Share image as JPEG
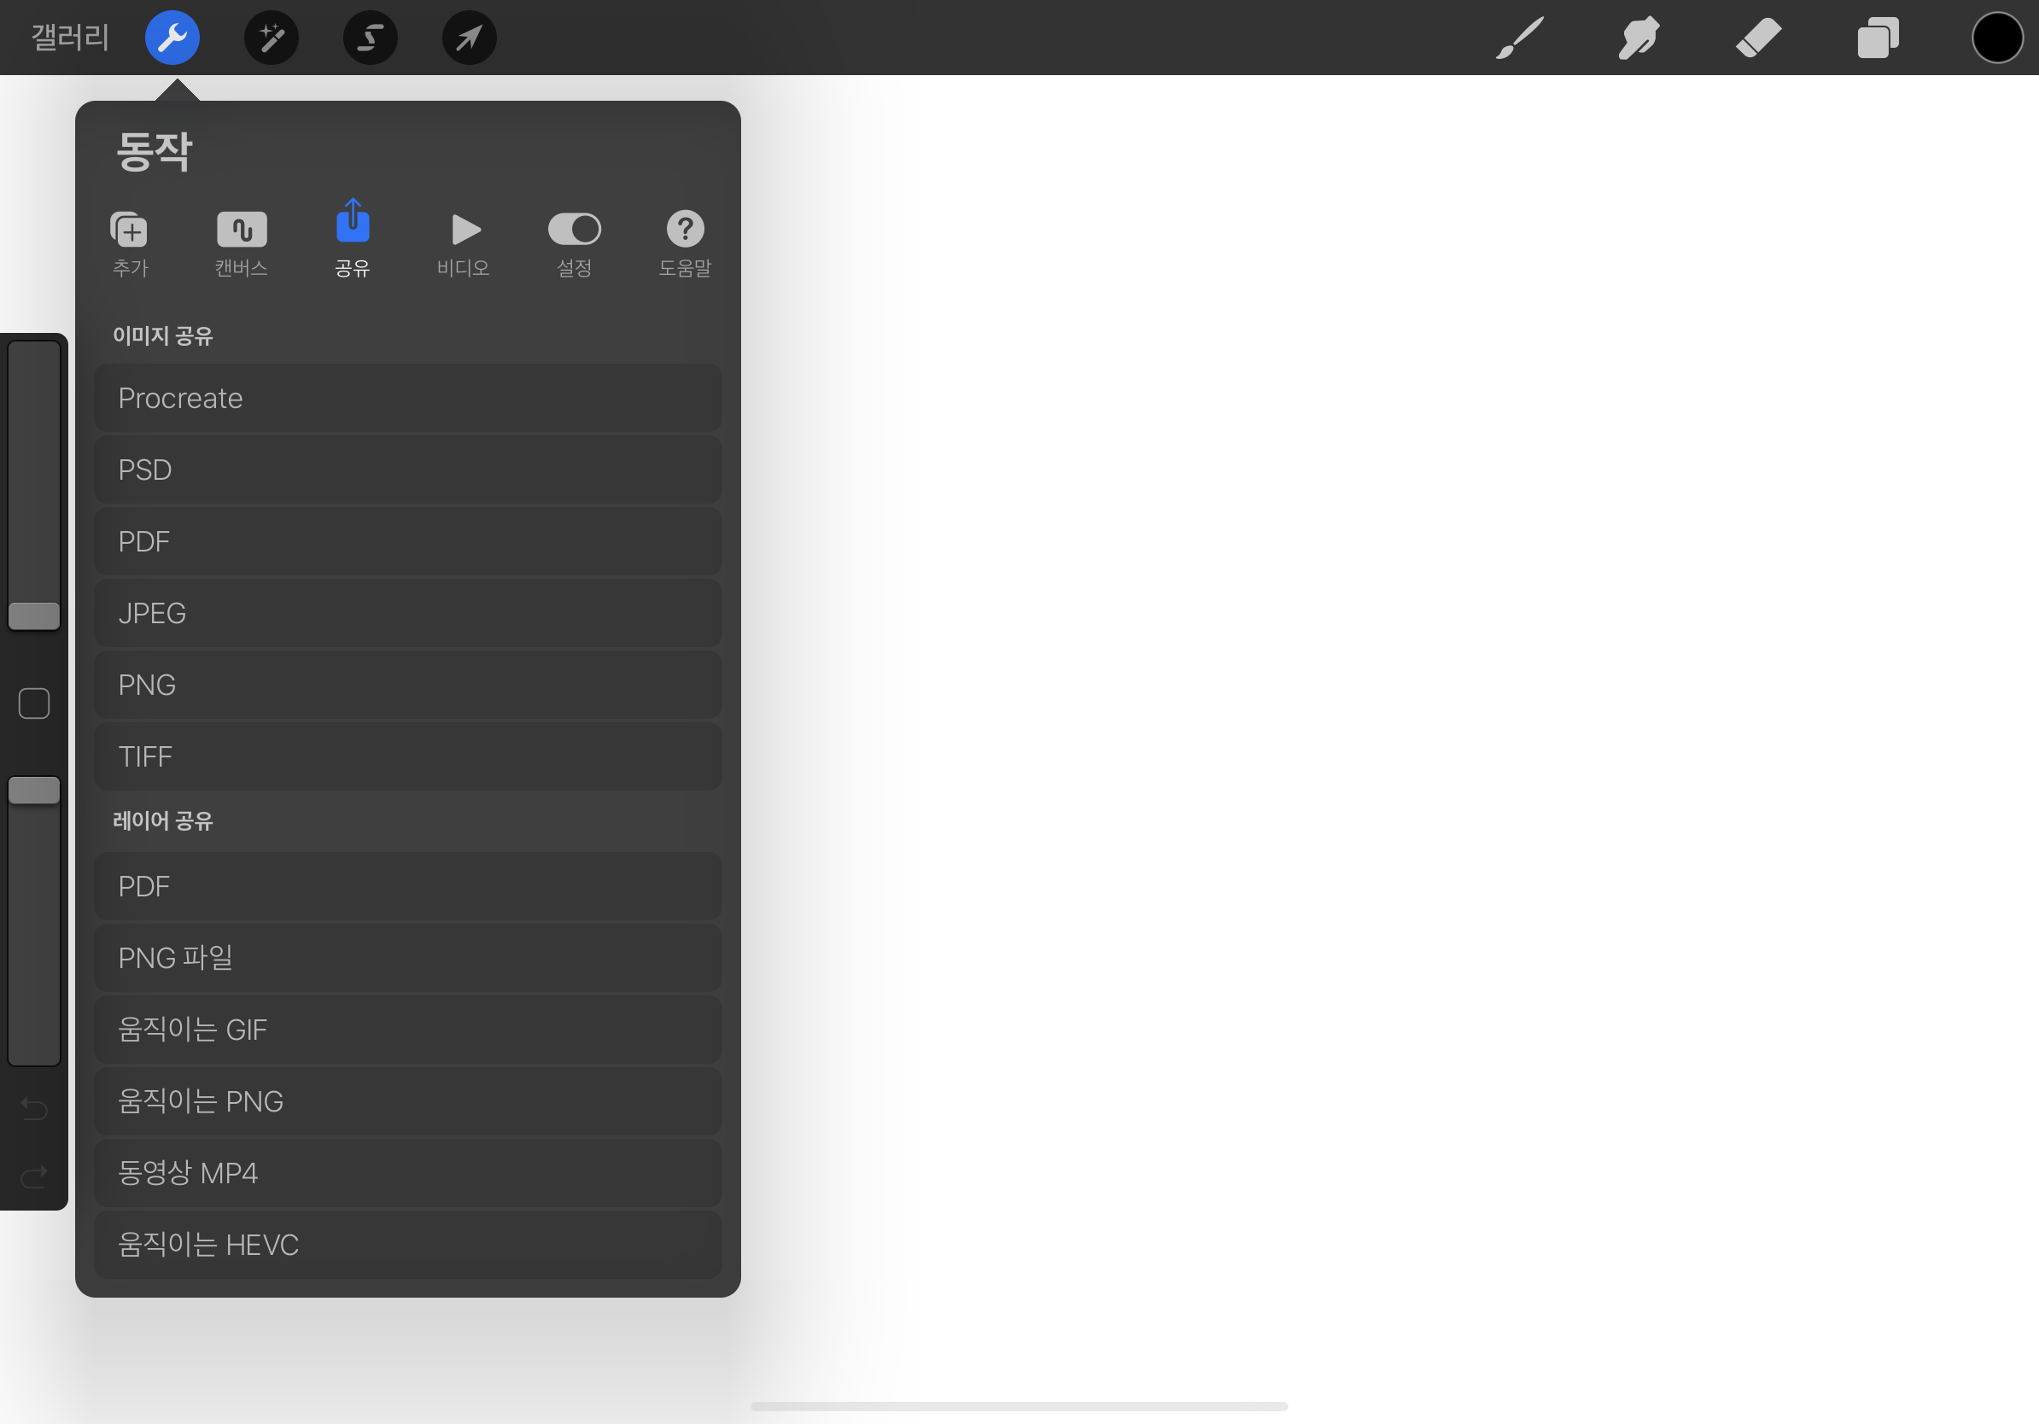The image size is (2039, 1424). coord(407,613)
